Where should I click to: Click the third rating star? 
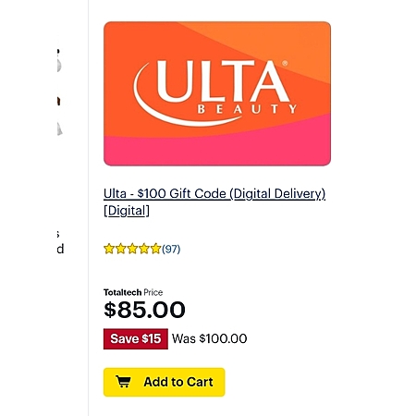click(x=132, y=249)
